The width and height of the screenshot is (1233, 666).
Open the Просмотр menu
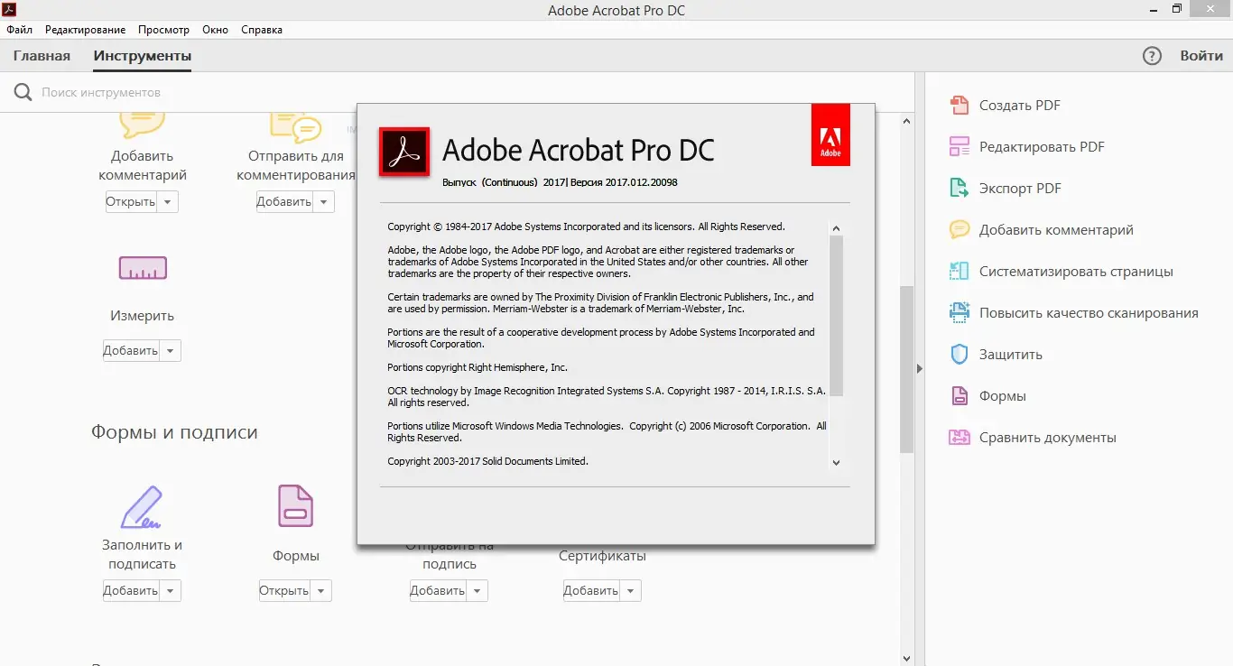point(163,30)
